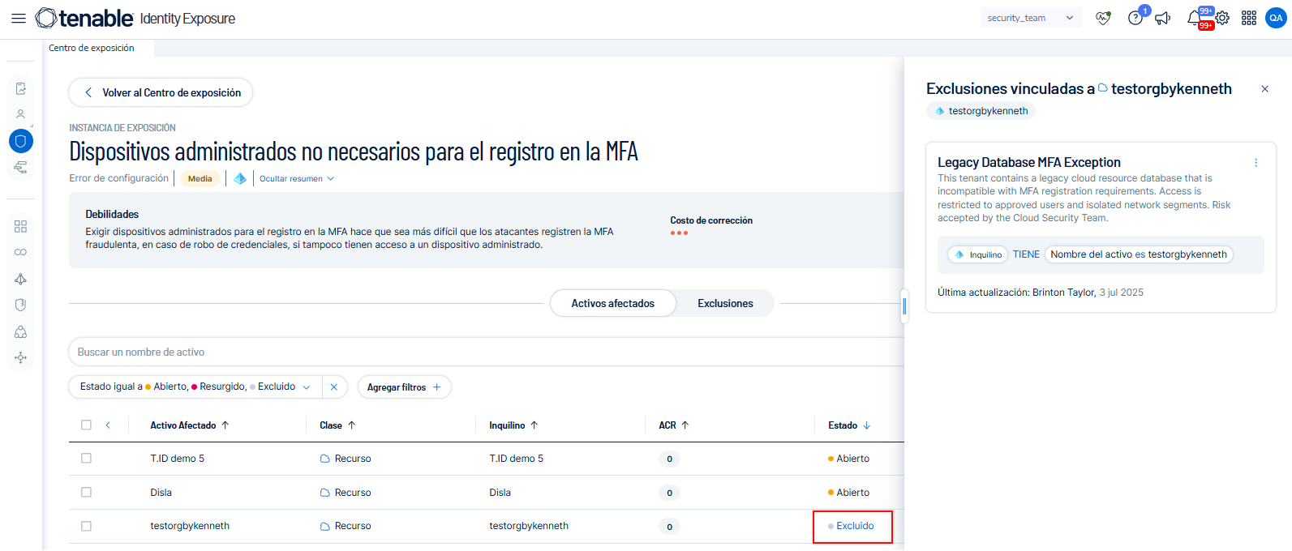Collapse summary with Ocultar resumen
Viewport: 1292px width, 551px height.
click(x=296, y=179)
